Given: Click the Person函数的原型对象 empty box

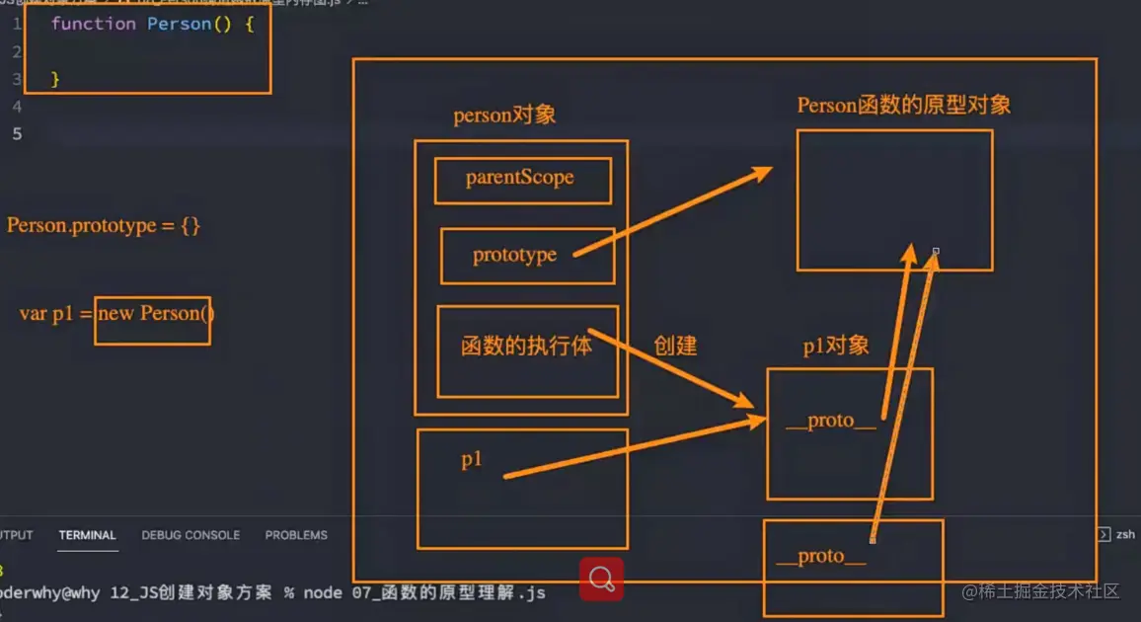Looking at the screenshot, I should (x=893, y=197).
